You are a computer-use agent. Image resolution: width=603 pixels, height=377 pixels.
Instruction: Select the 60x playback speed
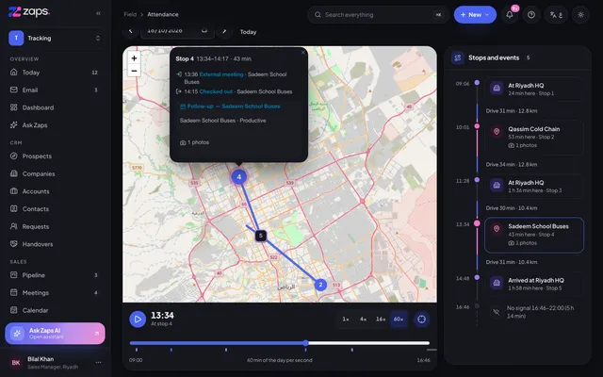pos(399,319)
